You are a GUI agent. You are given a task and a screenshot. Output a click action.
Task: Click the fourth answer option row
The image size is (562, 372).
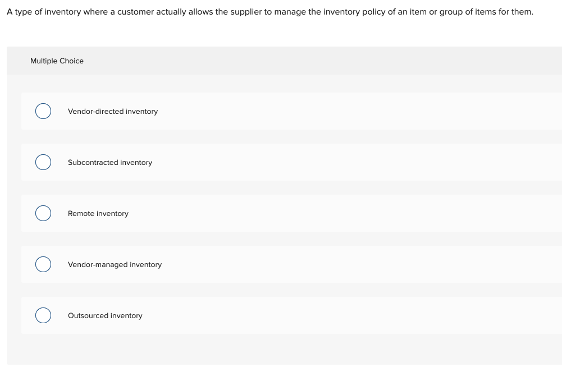(281, 264)
